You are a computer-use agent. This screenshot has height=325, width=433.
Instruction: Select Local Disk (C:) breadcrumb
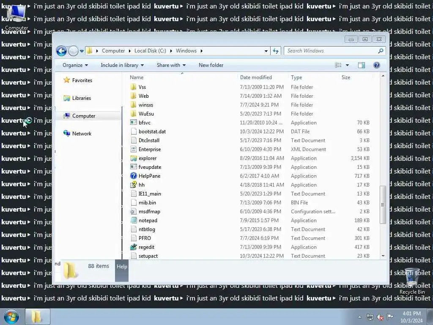(150, 51)
